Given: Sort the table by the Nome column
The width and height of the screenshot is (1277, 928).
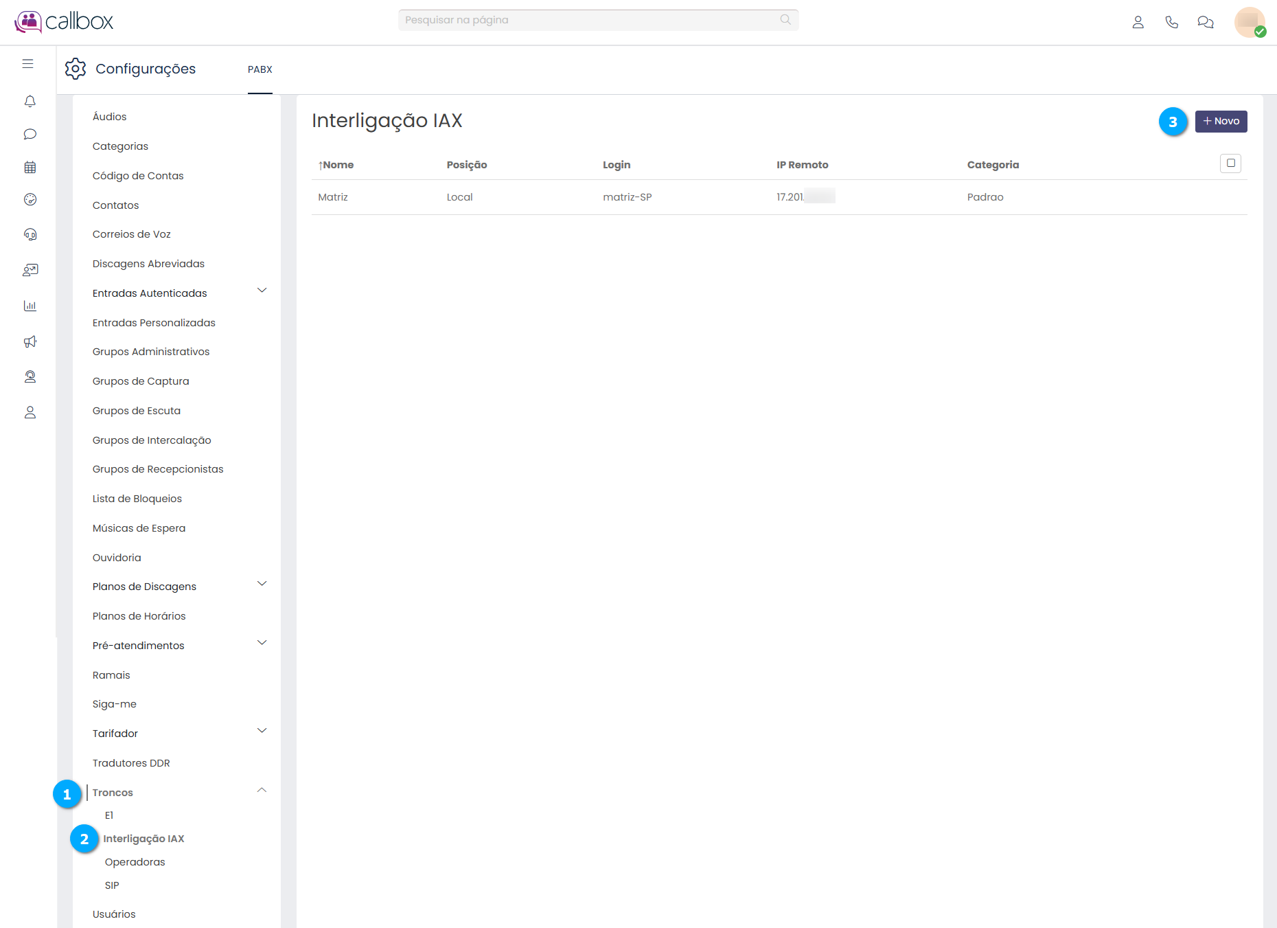Looking at the screenshot, I should tap(336, 165).
